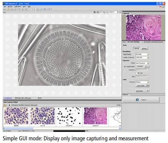Select the pink tissue thumbnail in folder
The height and width of the screenshot is (143, 168).
pyautogui.click(x=96, y=116)
